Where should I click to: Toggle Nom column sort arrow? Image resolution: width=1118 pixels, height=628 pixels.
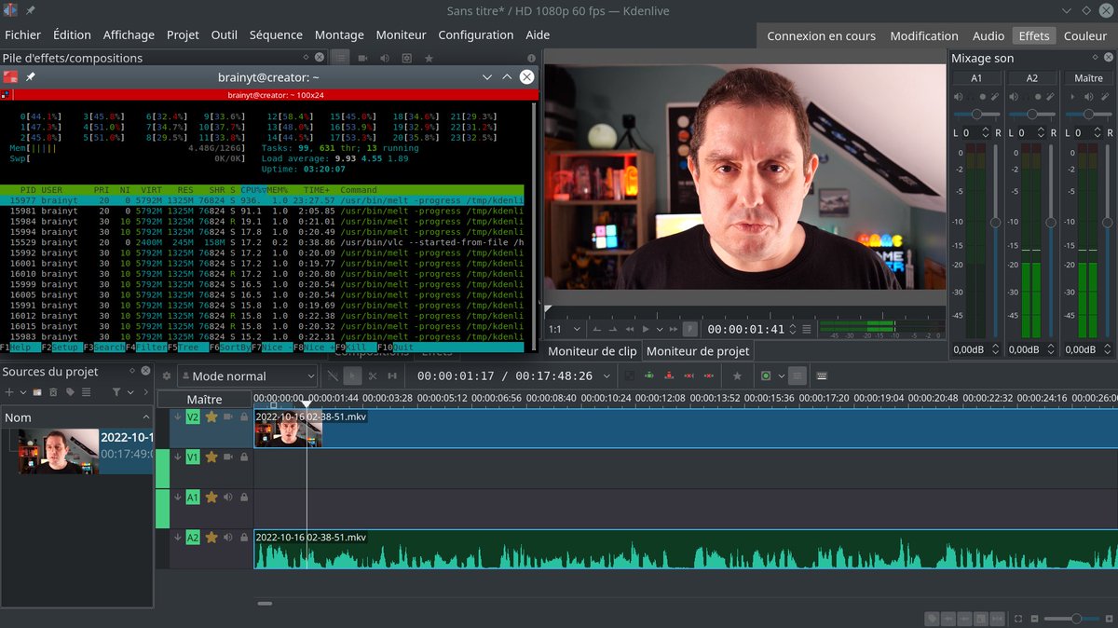pyautogui.click(x=146, y=417)
